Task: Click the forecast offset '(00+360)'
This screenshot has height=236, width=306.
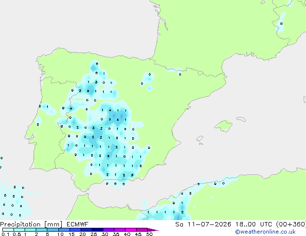Action: [x=291, y=224]
